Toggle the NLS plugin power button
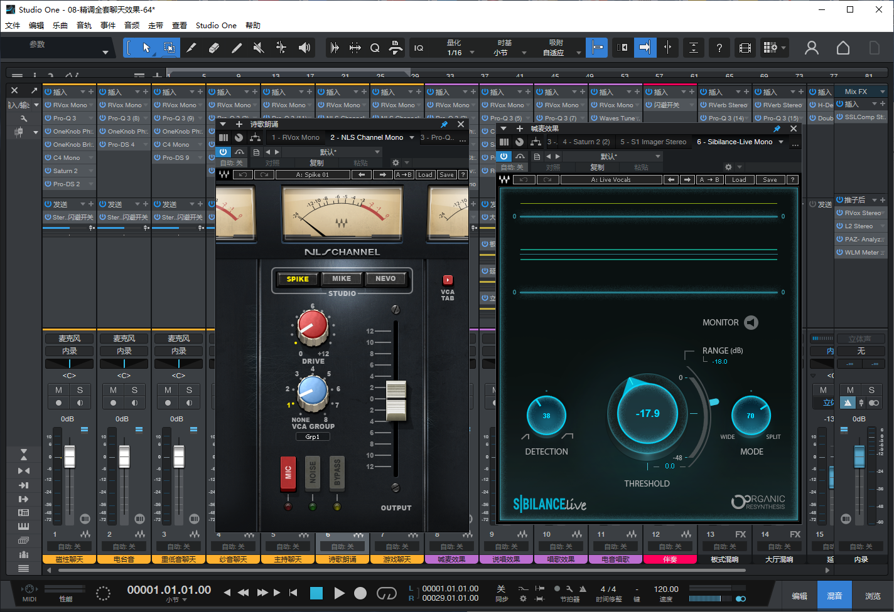This screenshot has width=894, height=612. 223,152
